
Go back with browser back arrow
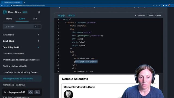tap(2, 5)
